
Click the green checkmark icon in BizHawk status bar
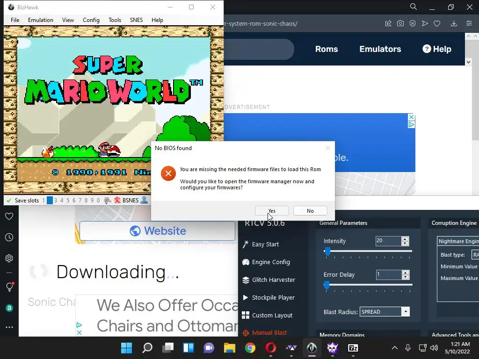point(9,201)
